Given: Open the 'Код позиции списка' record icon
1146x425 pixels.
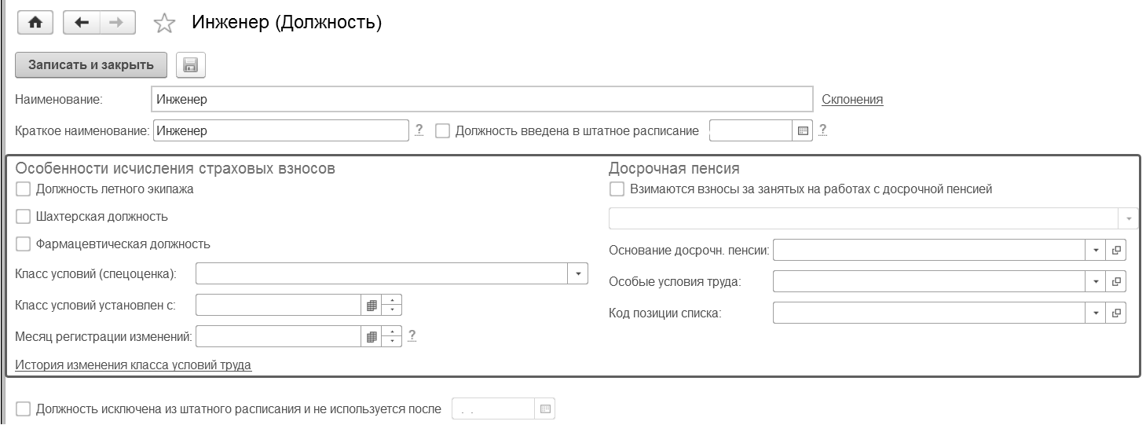Looking at the screenshot, I should coord(1115,313).
